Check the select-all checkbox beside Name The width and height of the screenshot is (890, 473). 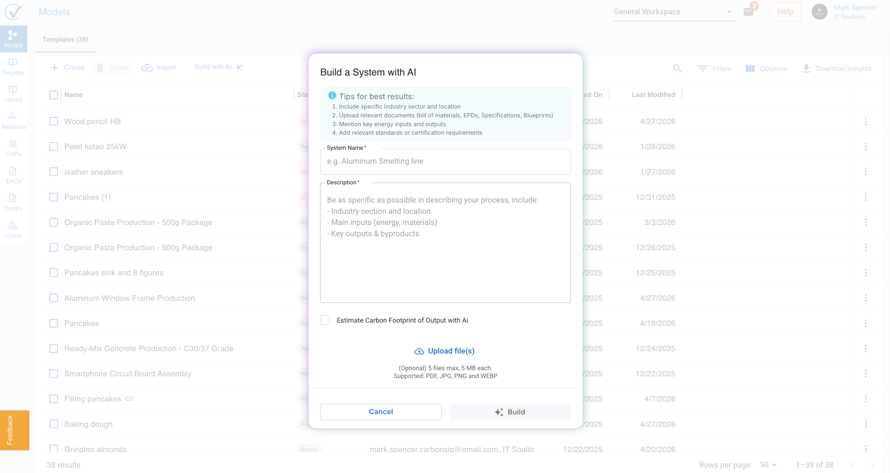click(54, 95)
